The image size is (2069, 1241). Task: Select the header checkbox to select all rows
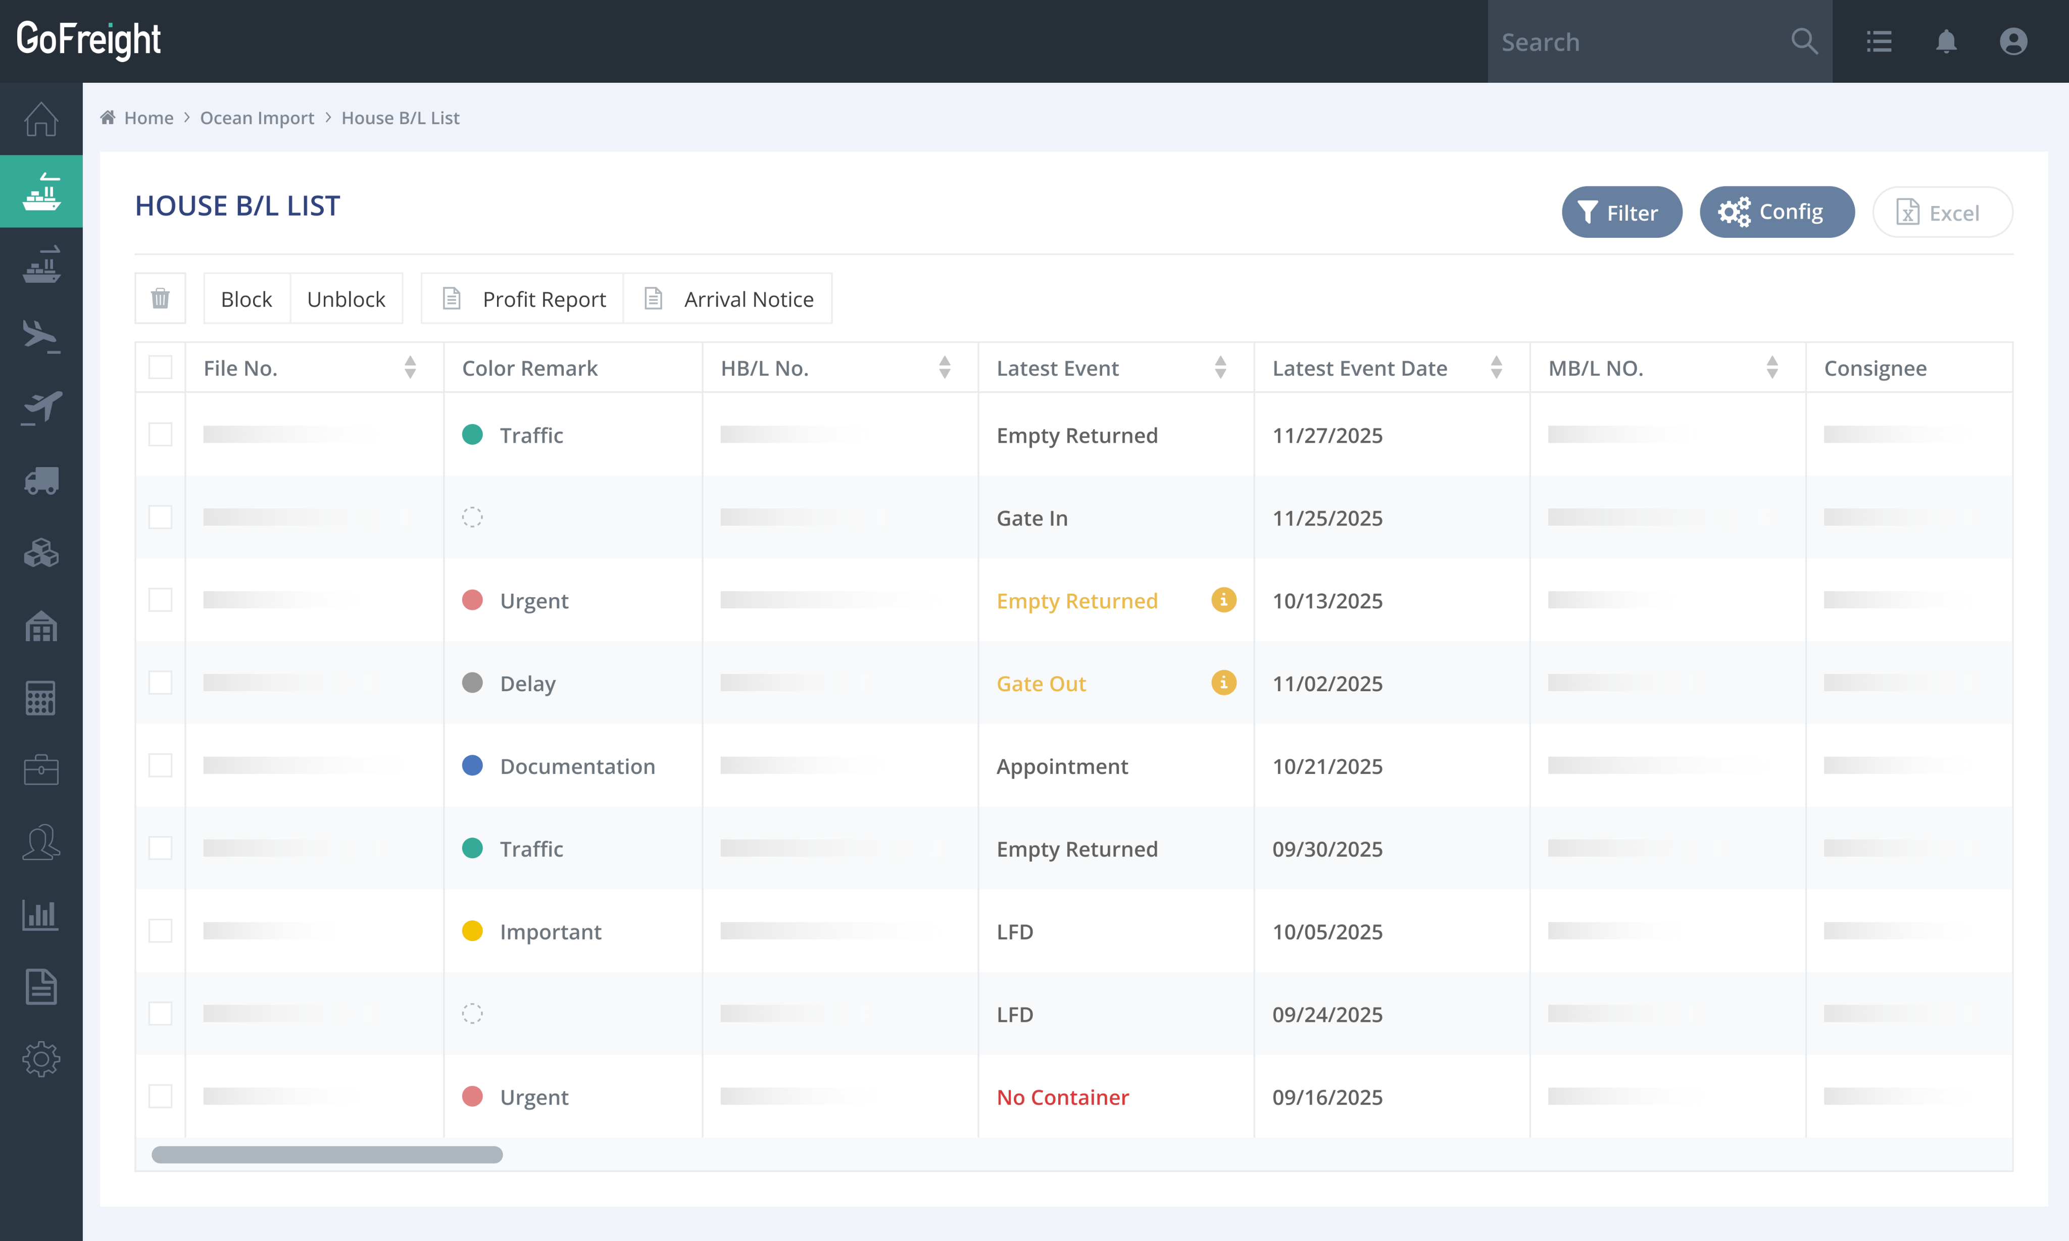[160, 366]
